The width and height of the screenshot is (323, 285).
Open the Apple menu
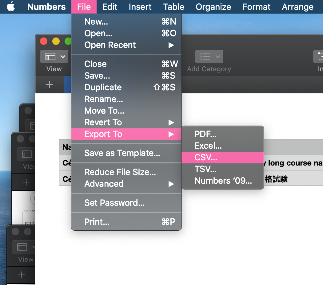11,6
